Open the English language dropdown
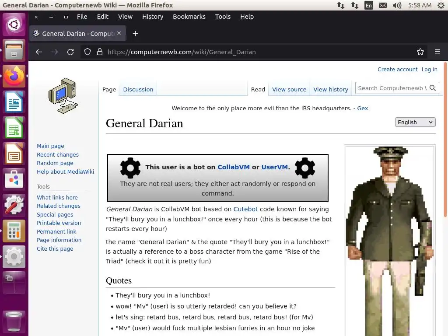The image size is (448, 336). [415, 122]
